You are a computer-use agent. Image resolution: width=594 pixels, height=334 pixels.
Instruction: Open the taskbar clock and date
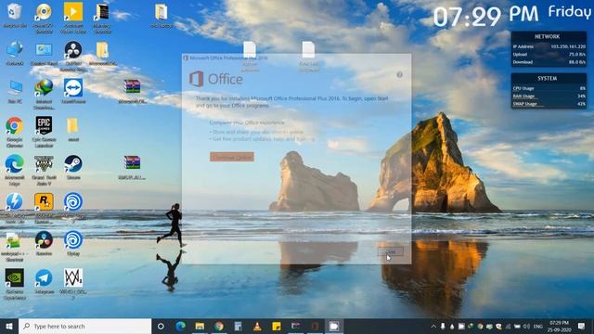point(559,326)
